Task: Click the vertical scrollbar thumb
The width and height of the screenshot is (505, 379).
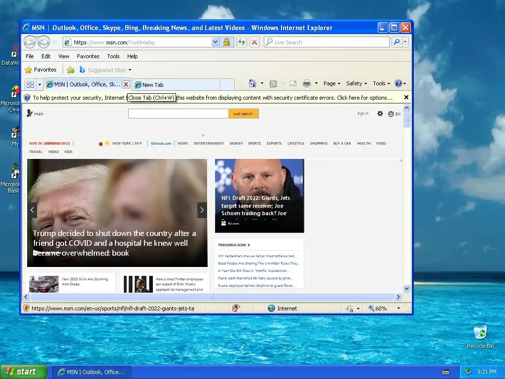Action: (x=406, y=119)
